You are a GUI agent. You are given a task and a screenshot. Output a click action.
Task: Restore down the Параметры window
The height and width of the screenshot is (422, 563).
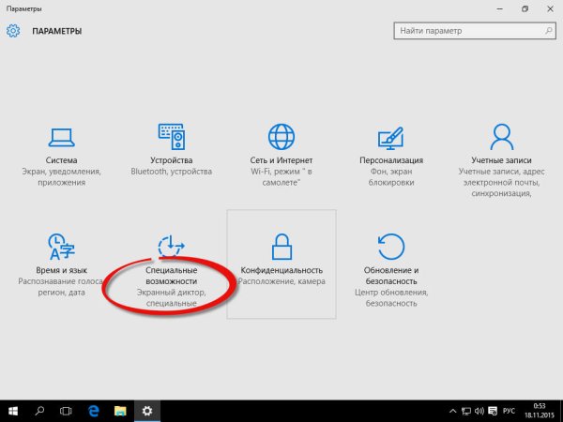[525, 9]
